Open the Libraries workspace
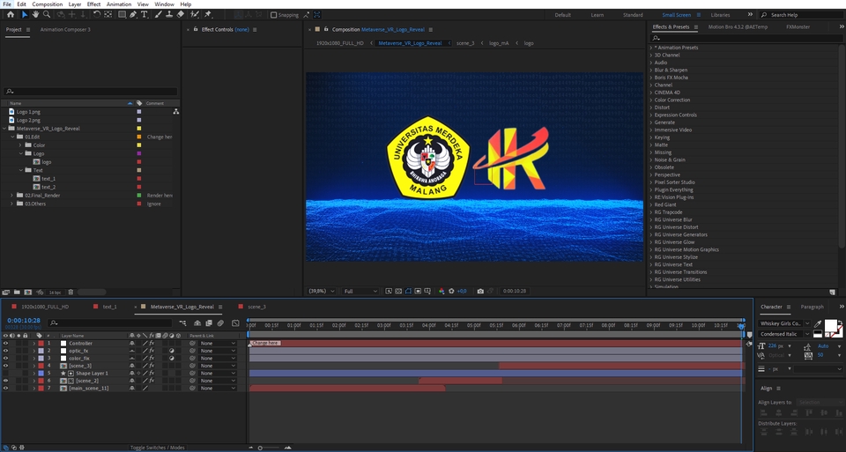Screen dimensions: 846x452 click(720, 15)
